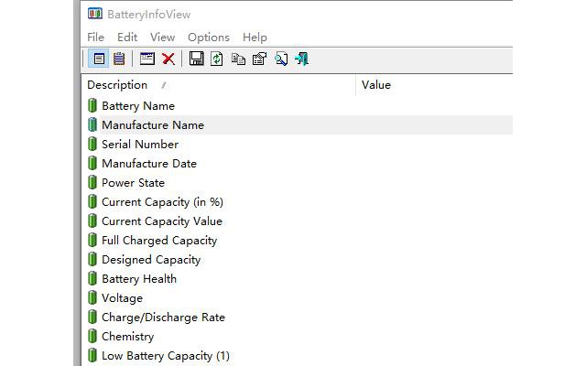
Task: Click the battery icon next to Battery Health
Action: coord(92,278)
